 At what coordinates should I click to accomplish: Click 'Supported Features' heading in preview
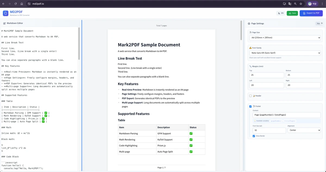point(134,114)
